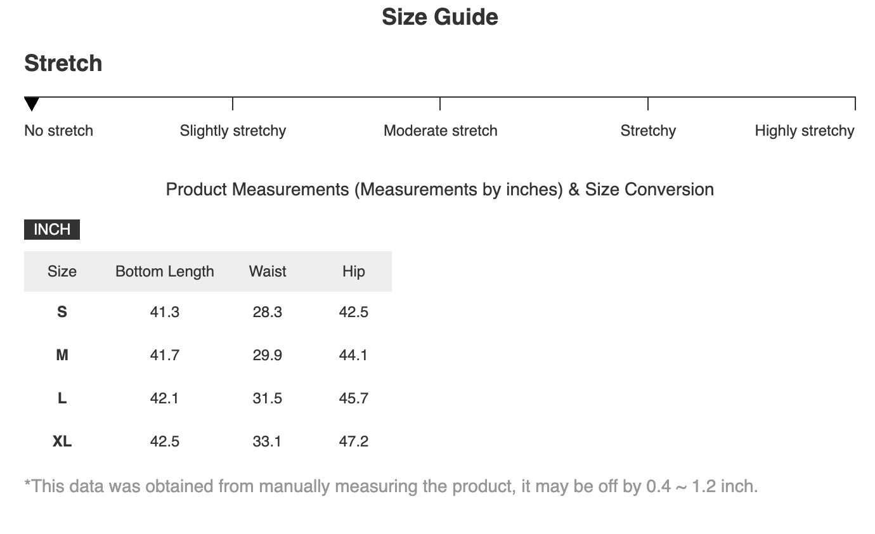The image size is (875, 534).
Task: Click XL hip value 47.2
Action: point(354,441)
